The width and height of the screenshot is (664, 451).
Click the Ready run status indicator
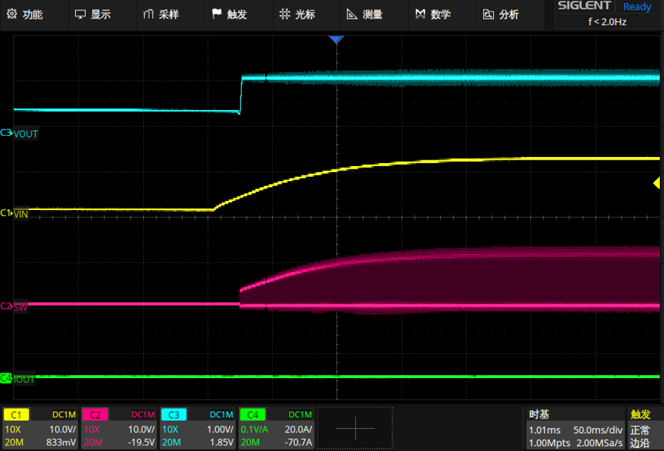[x=637, y=7]
